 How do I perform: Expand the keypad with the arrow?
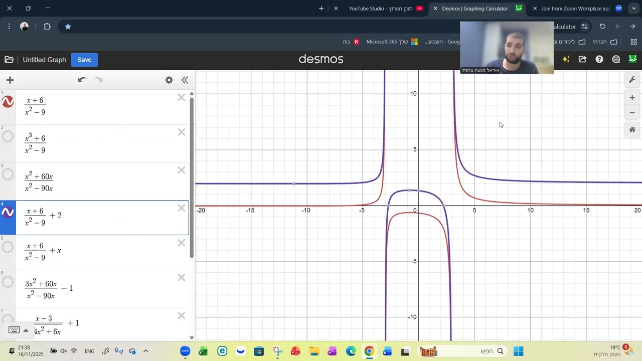tap(26, 330)
